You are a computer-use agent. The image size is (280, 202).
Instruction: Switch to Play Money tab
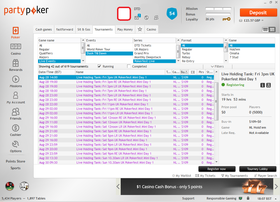coord(125,29)
